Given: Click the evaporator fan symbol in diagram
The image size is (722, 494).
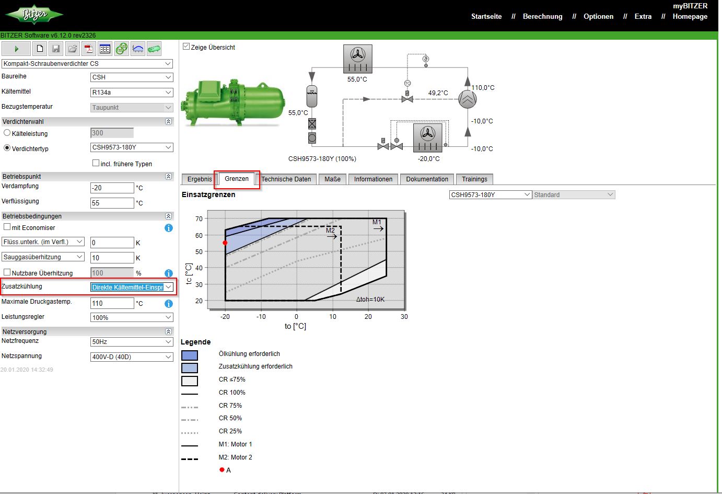Looking at the screenshot, I should (428, 137).
